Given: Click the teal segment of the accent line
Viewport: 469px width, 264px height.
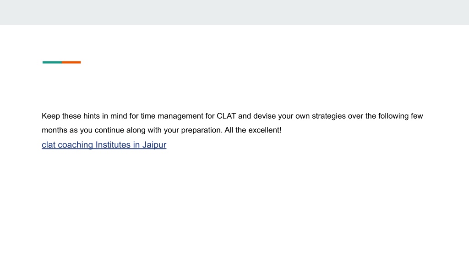Looking at the screenshot, I should click(x=52, y=62).
